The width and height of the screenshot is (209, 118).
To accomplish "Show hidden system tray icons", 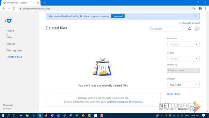I will [162, 115].
